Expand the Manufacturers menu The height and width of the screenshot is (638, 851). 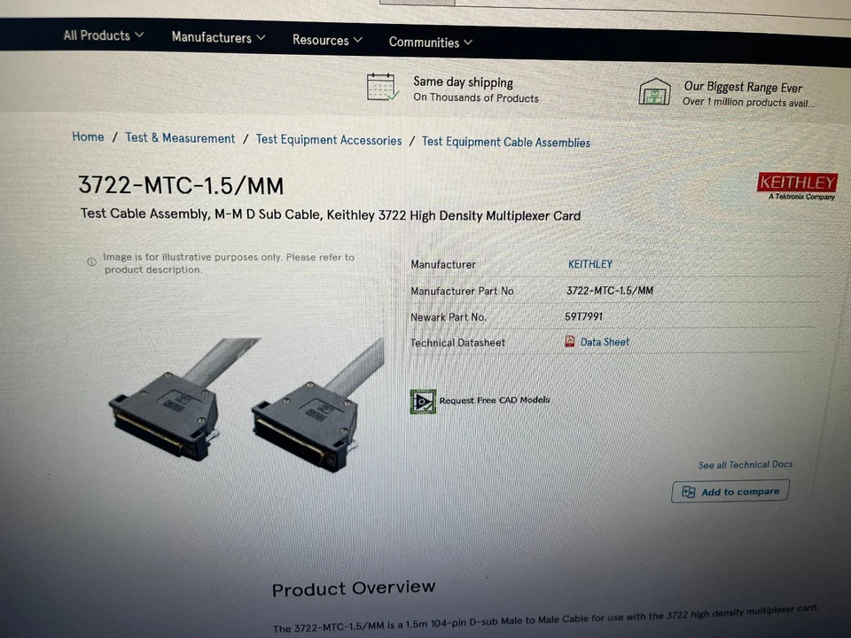(218, 37)
